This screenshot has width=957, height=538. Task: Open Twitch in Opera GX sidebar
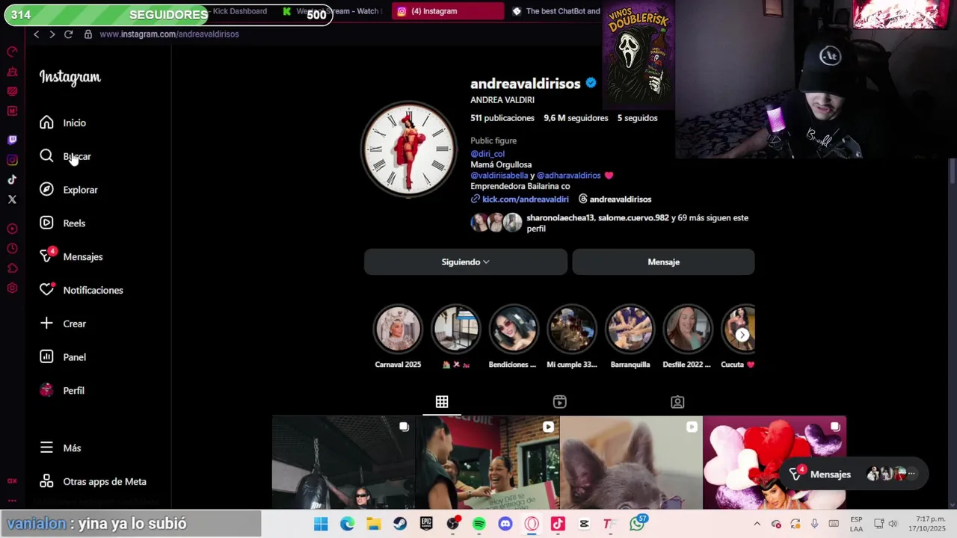click(x=12, y=140)
